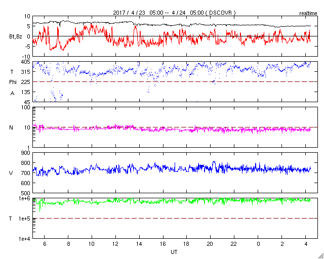The height and width of the screenshot is (259, 324).
Task: Click the '100' tick on the N axis
Action: coord(26,107)
